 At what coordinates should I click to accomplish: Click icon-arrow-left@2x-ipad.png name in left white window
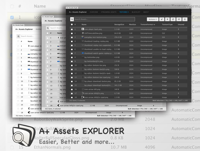[x=42, y=113]
